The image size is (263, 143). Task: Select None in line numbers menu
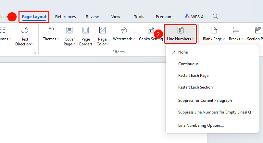click(x=212, y=52)
